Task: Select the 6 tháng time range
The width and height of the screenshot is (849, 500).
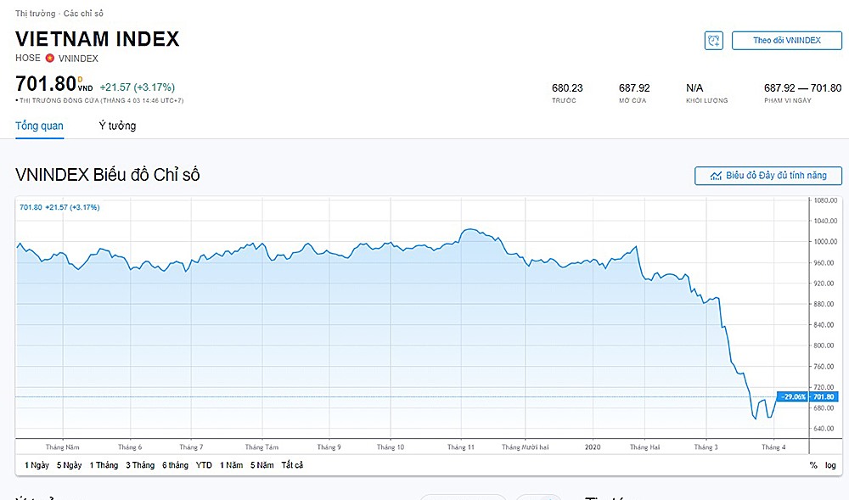Action: 176,465
